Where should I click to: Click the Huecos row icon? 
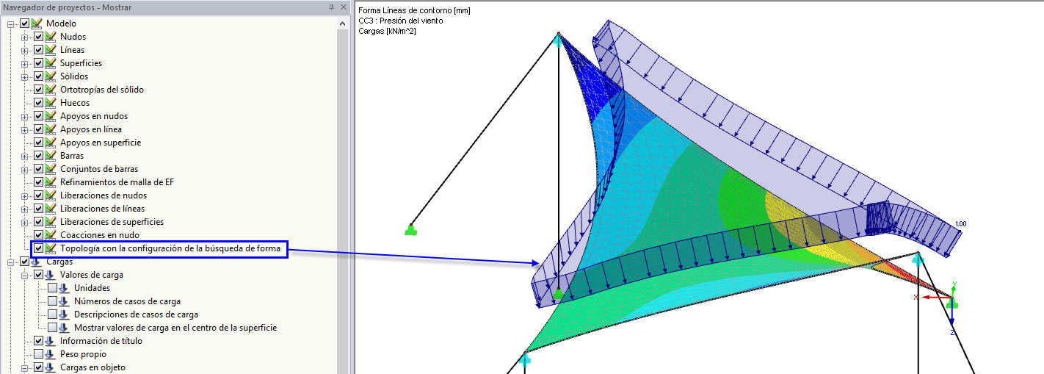50,103
